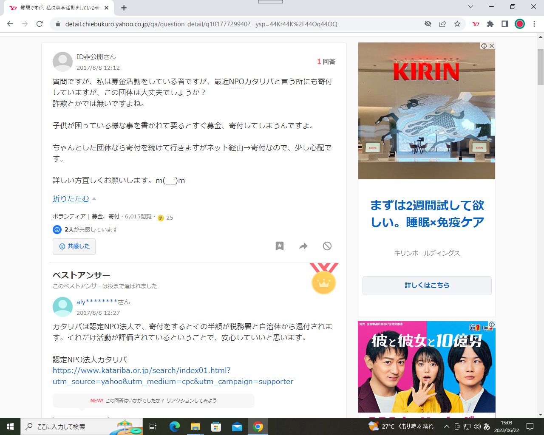
Task: Report the question with the block icon
Action: tap(327, 246)
